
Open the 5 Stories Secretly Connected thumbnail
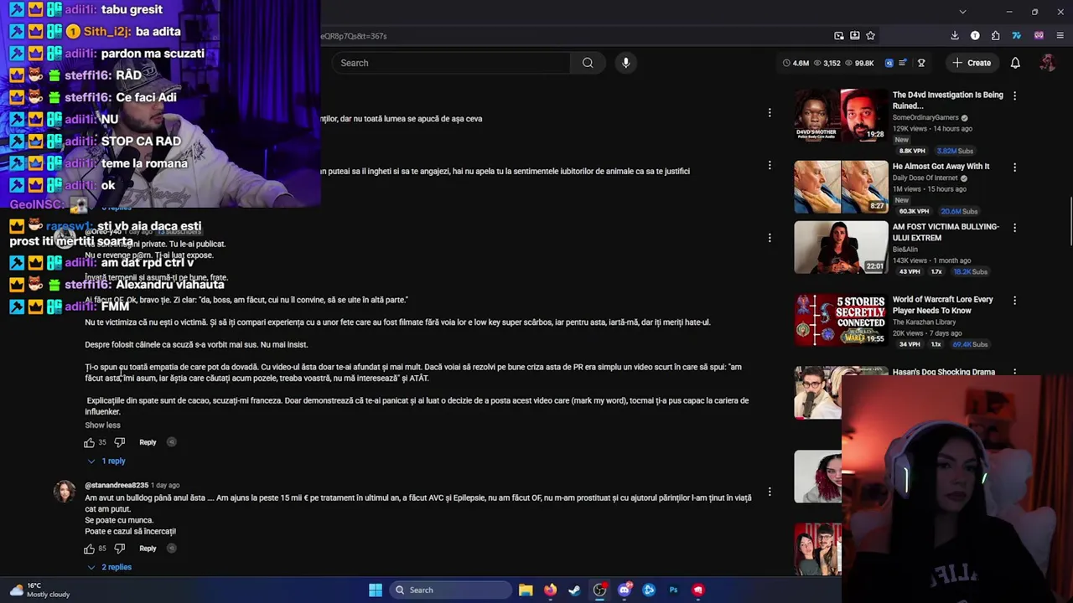841,319
